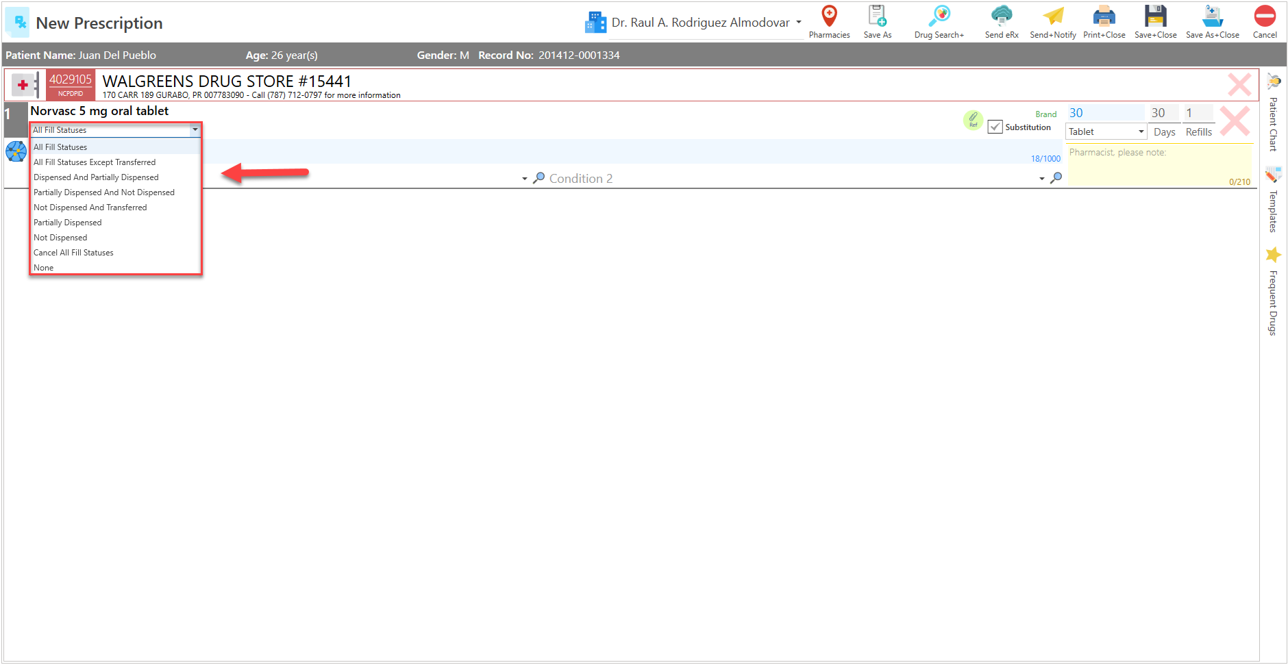1288x665 pixels.
Task: Expand the Condition 1 dropdown arrow
Action: click(x=525, y=179)
